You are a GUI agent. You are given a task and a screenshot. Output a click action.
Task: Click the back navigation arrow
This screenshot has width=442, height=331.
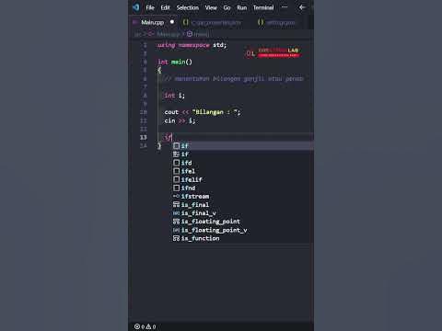(302, 7)
